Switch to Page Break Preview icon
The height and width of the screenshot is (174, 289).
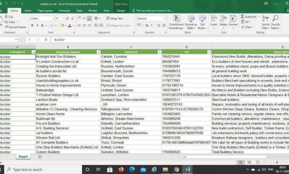point(258,162)
